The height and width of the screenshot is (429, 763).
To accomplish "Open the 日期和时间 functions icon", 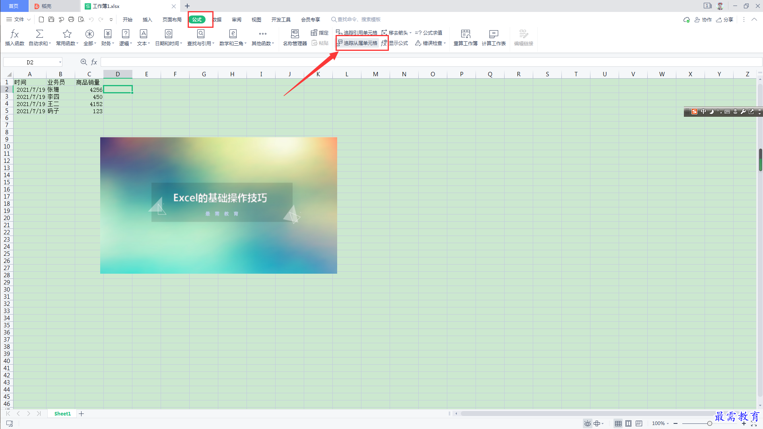I will [x=169, y=34].
